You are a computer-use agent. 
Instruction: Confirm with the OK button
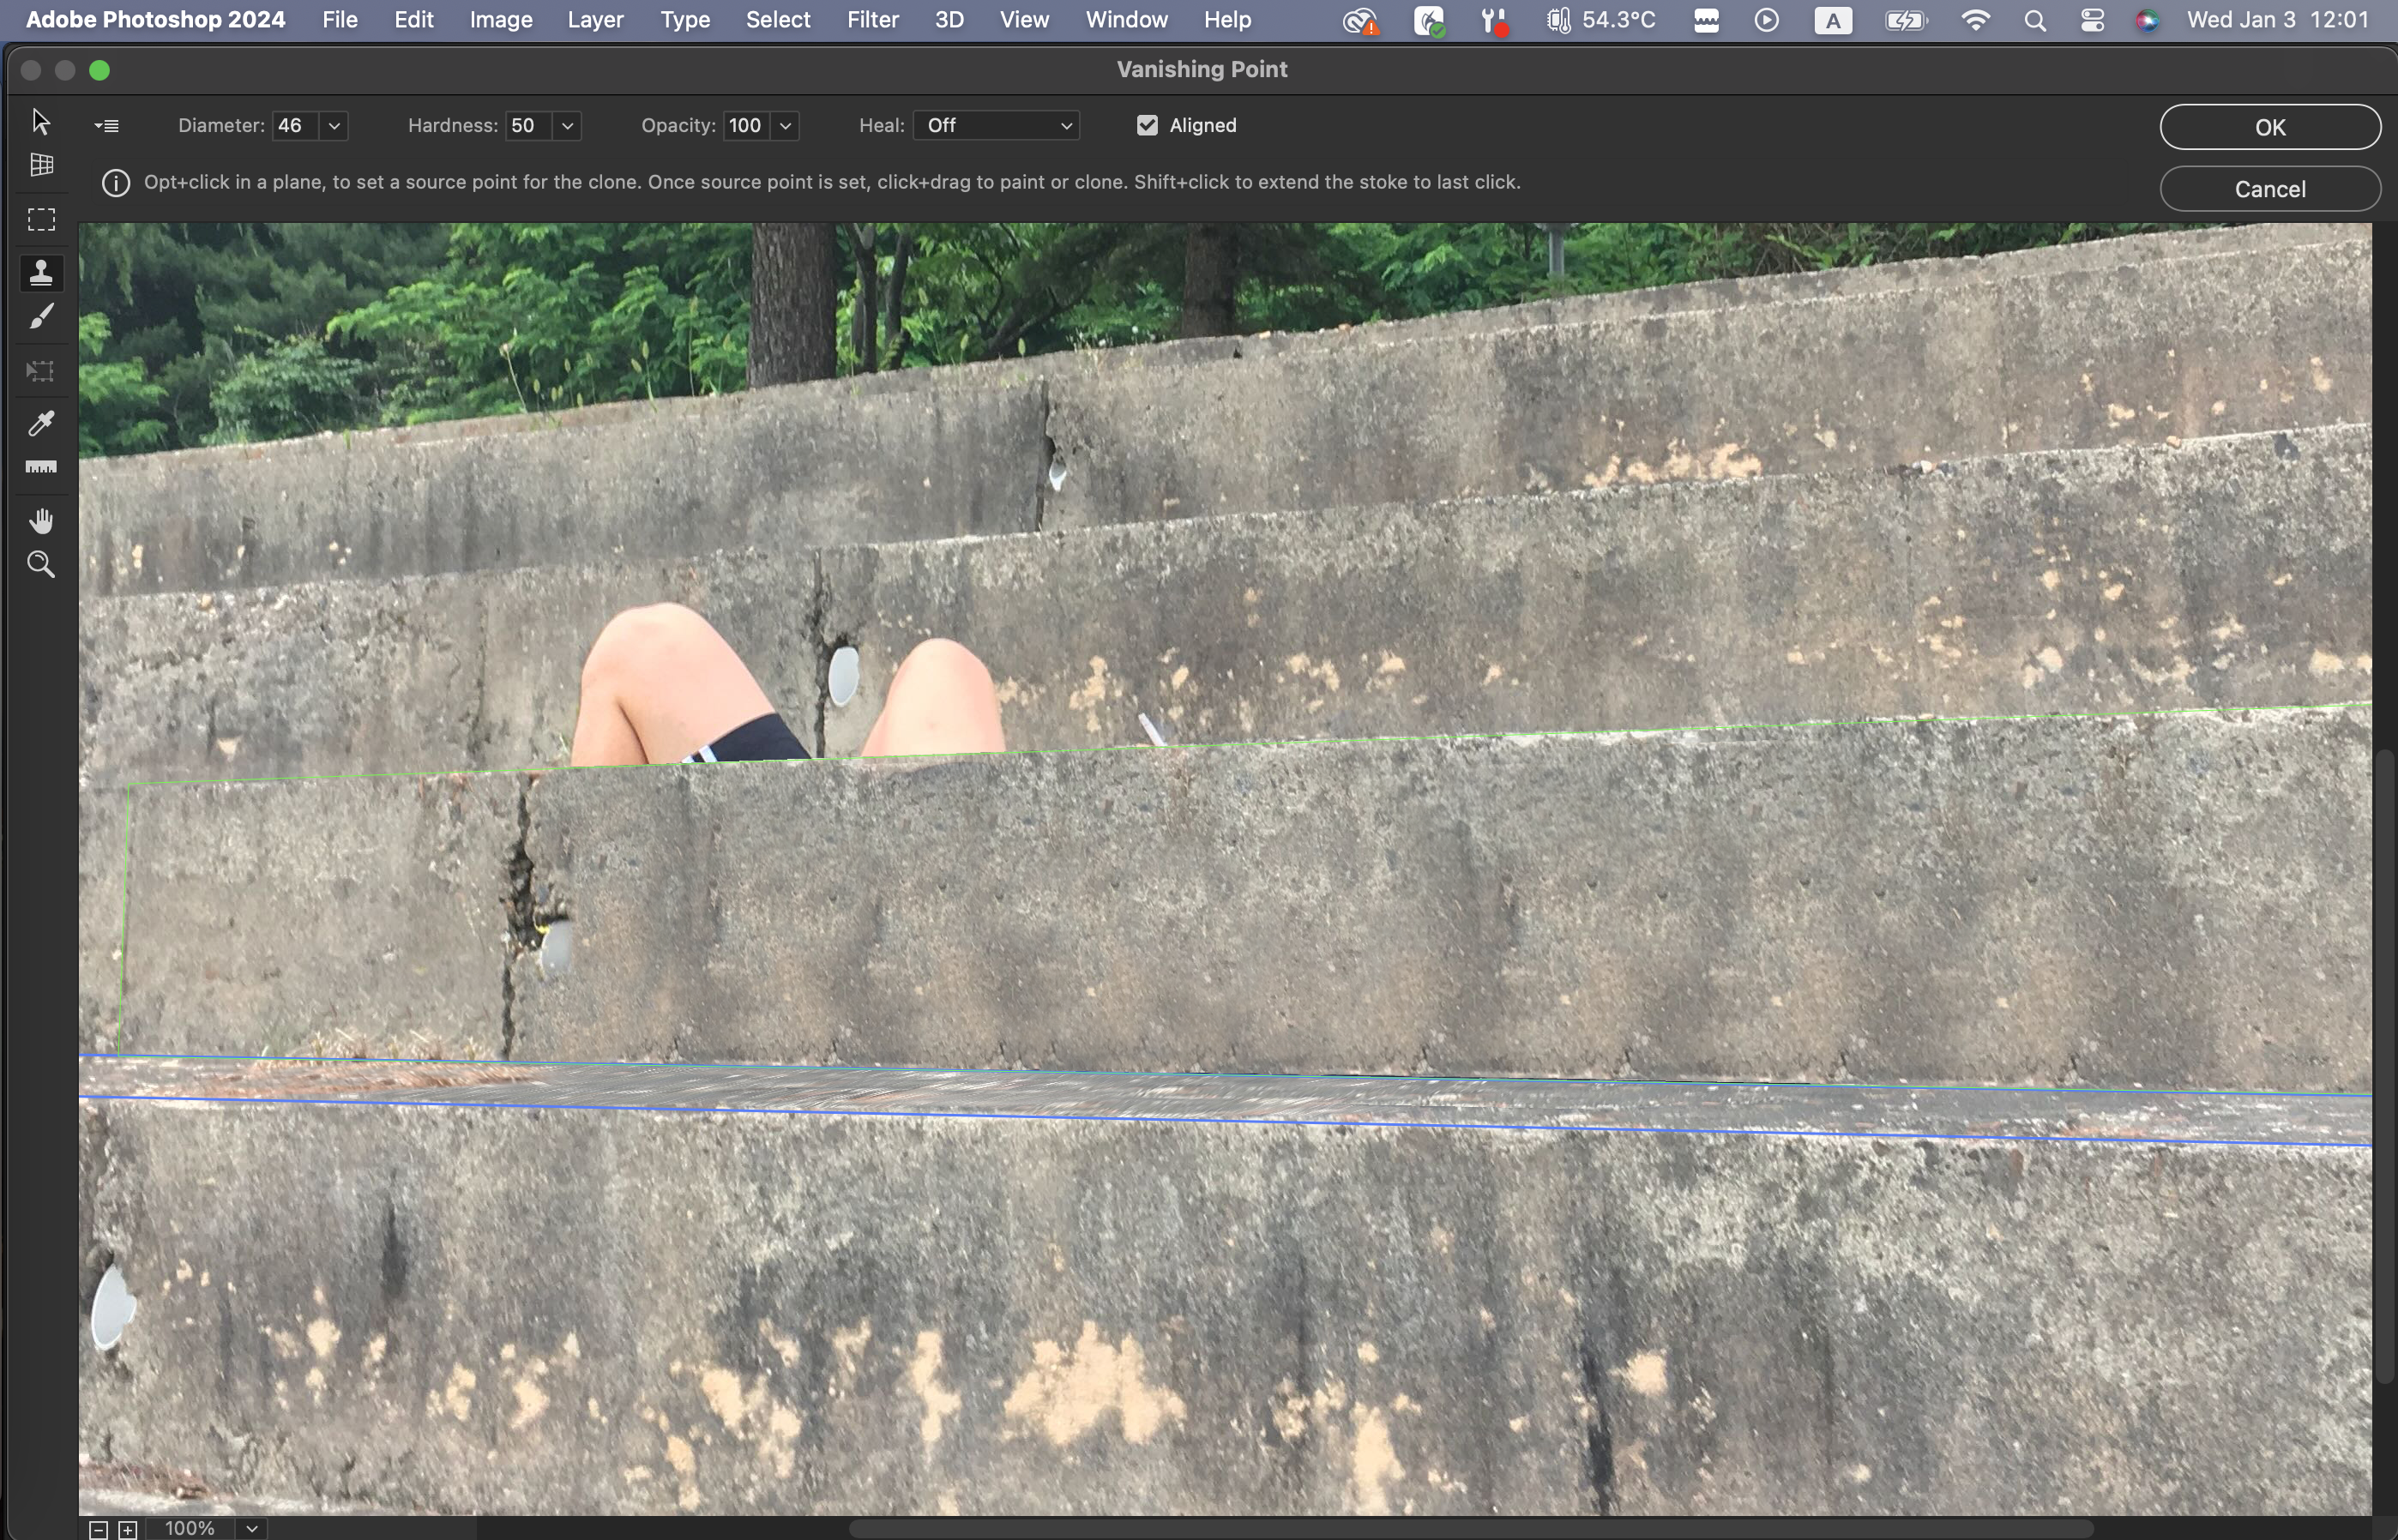click(2269, 127)
